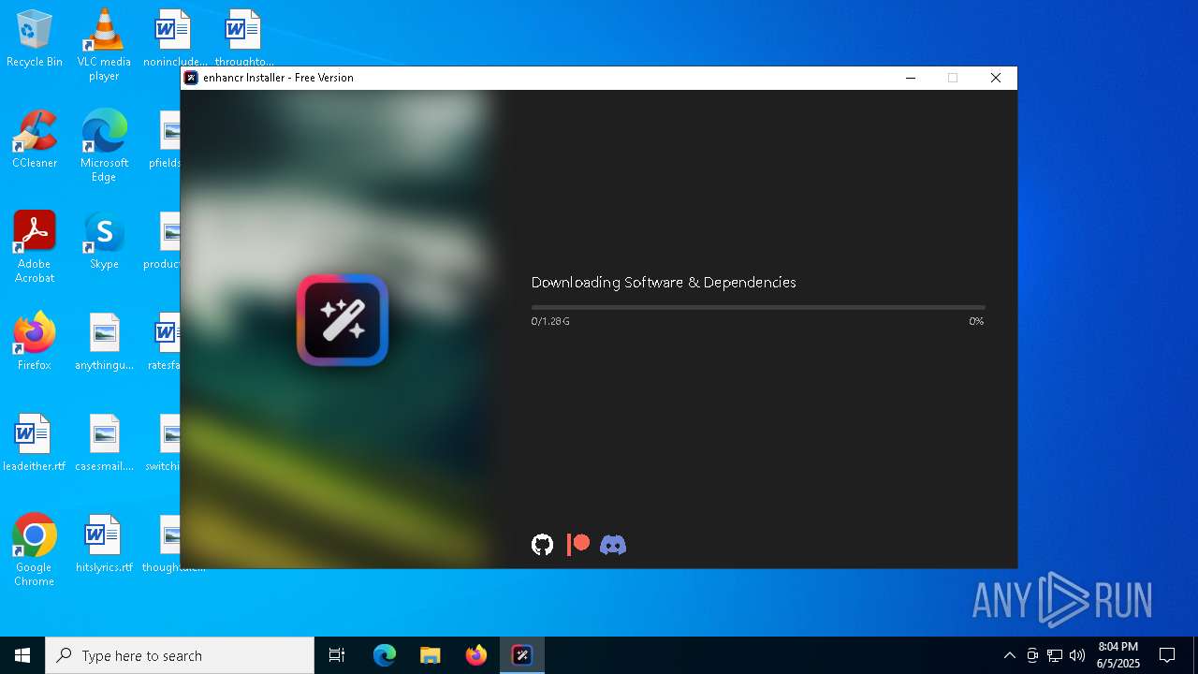Open the volume control tray icon
Viewport: 1198px width, 674px height.
(x=1077, y=655)
